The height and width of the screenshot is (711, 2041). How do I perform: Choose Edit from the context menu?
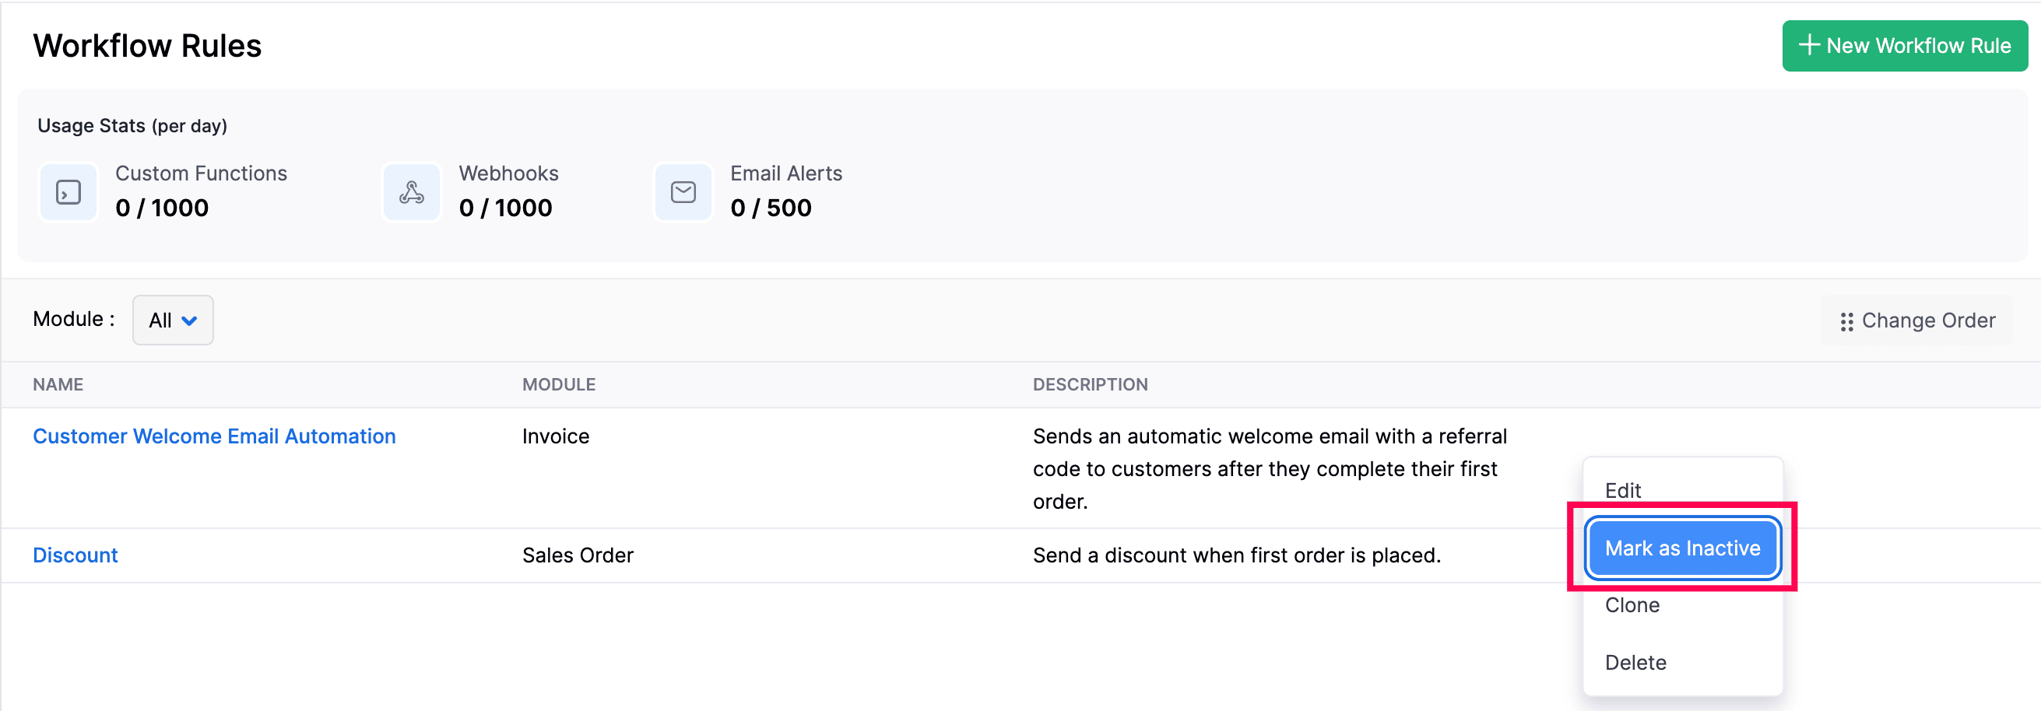[1623, 490]
